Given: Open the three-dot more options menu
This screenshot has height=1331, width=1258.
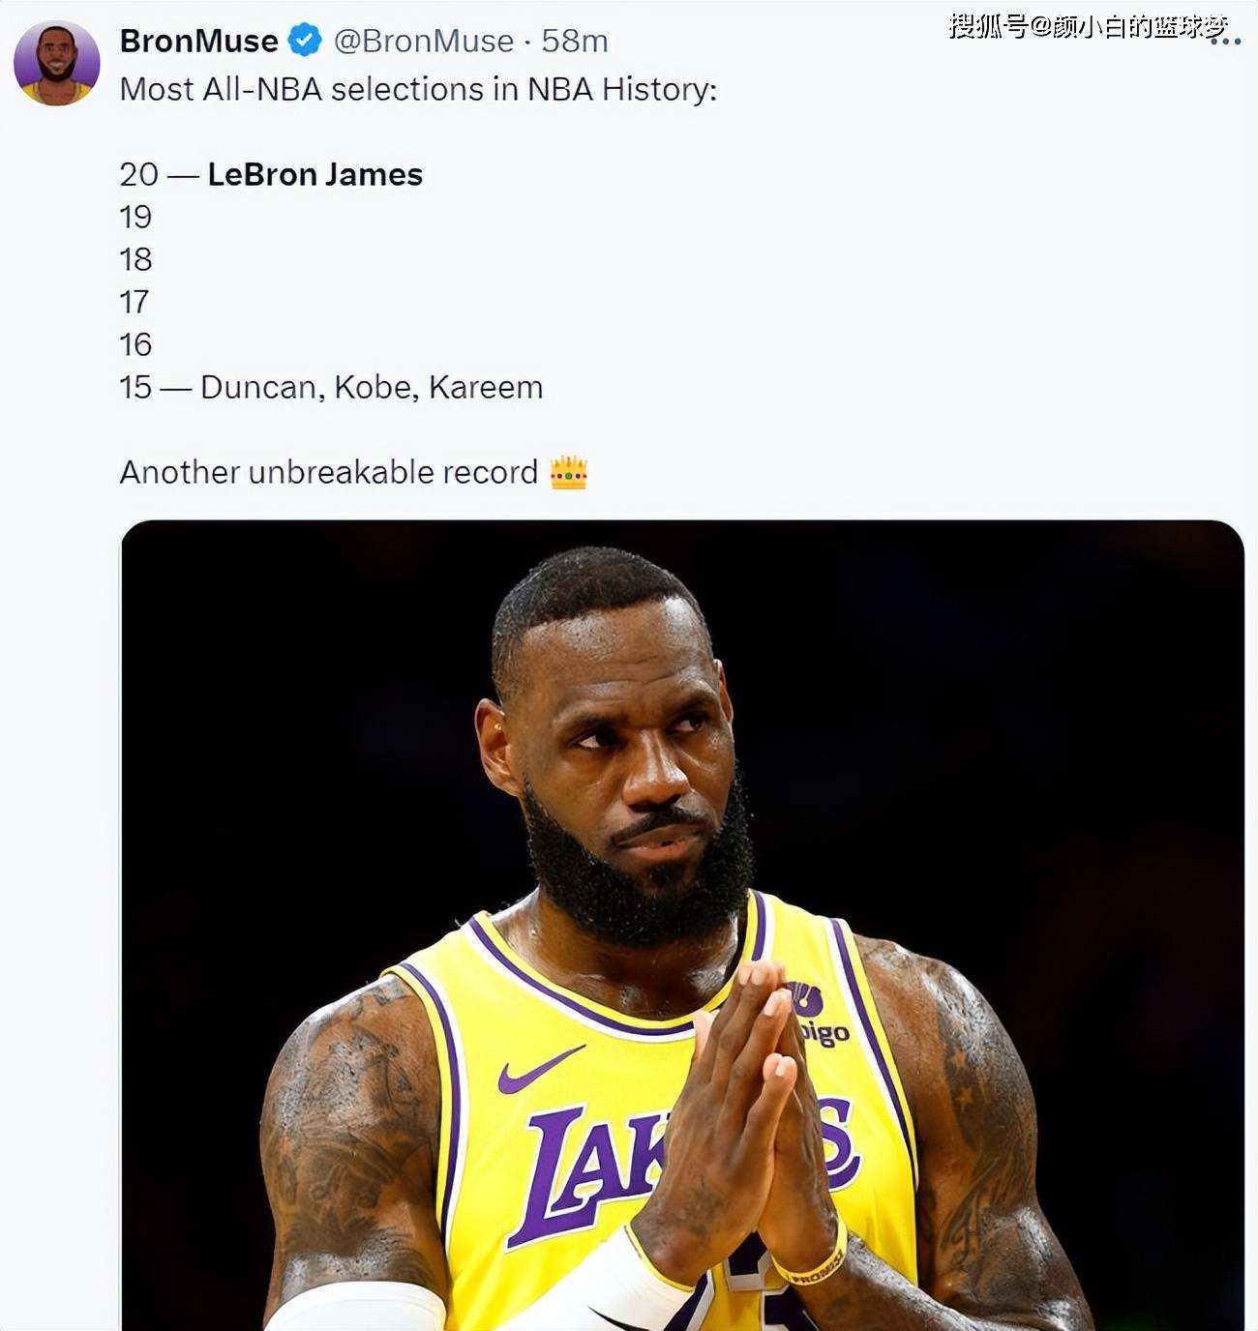Looking at the screenshot, I should (1225, 42).
